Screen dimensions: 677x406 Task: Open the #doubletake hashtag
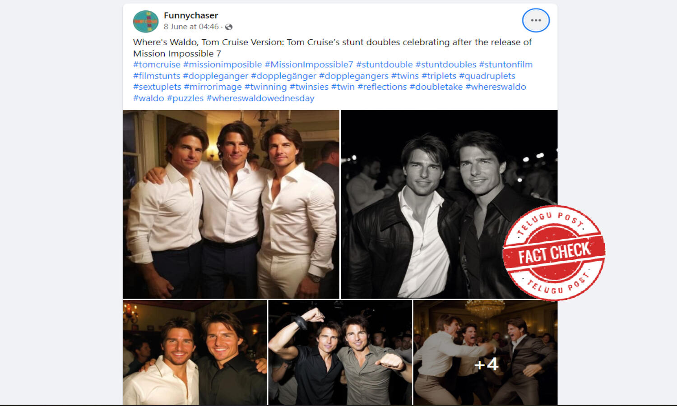pos(436,87)
